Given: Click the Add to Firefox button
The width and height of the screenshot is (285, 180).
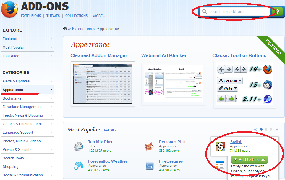Looking at the screenshot, I should click(x=249, y=159).
